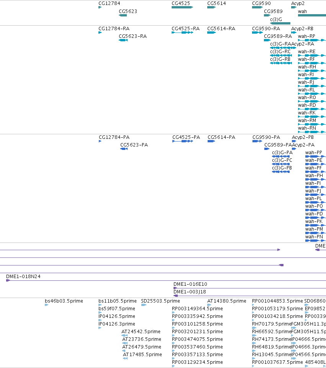Select the c(3)G-RC transcript label
Image resolution: width=326 pixels, height=368 pixels.
[x=280, y=51]
